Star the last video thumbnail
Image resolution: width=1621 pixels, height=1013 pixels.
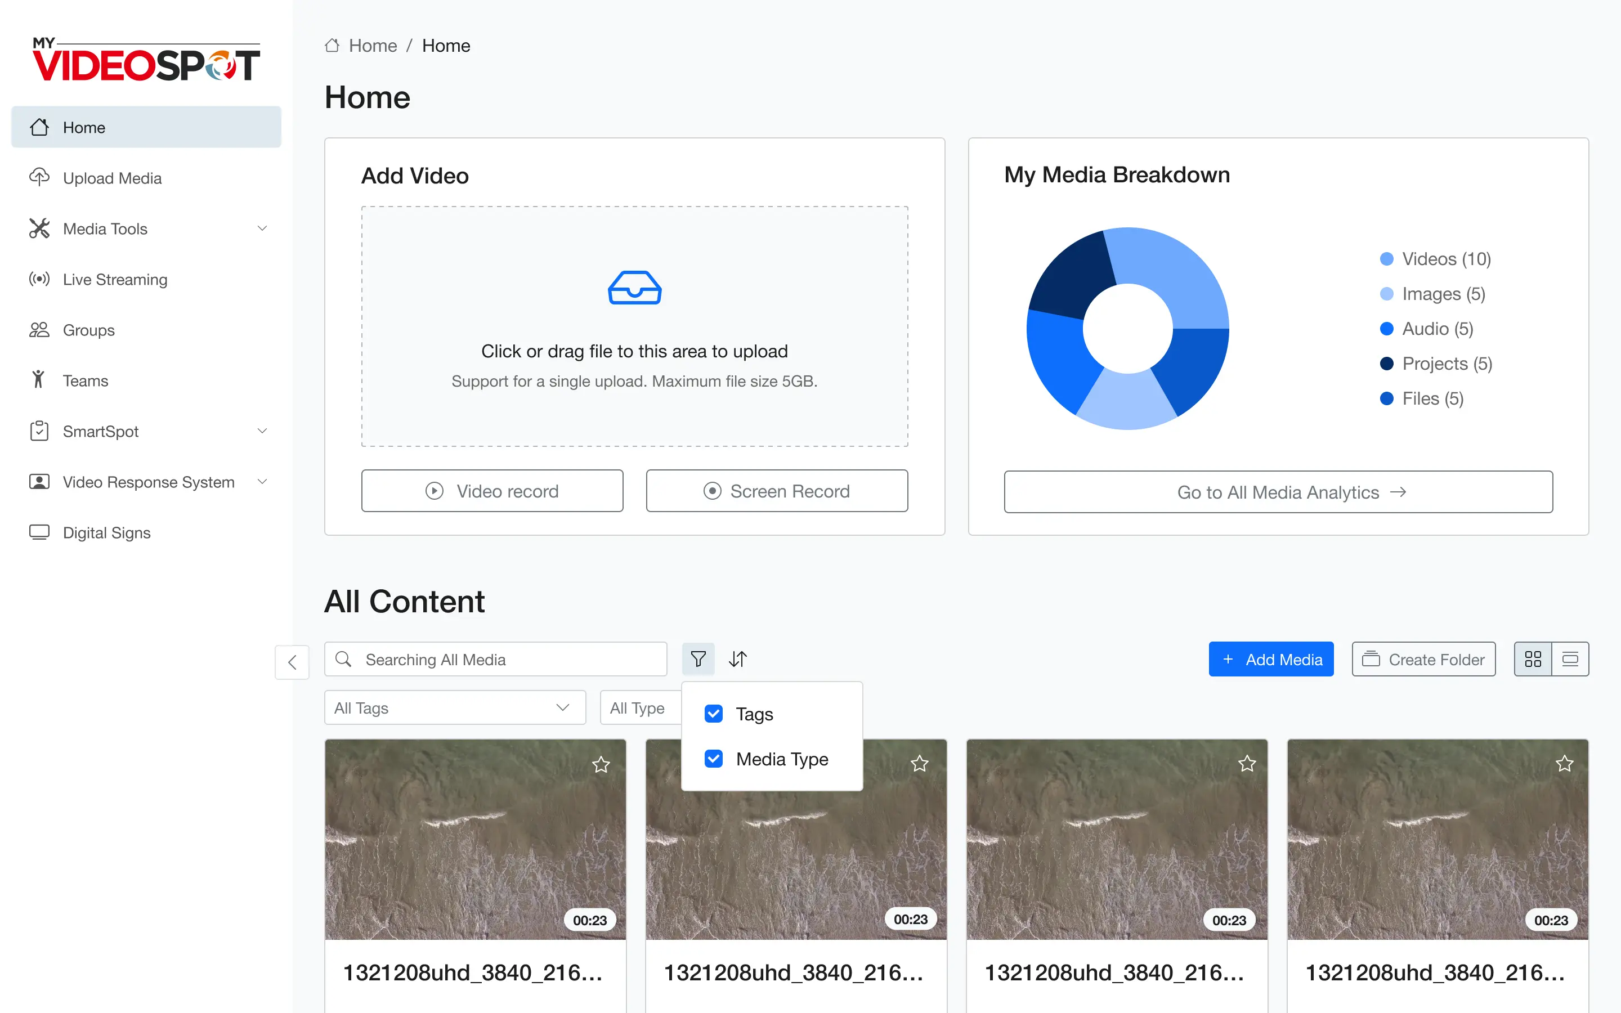[x=1564, y=763]
